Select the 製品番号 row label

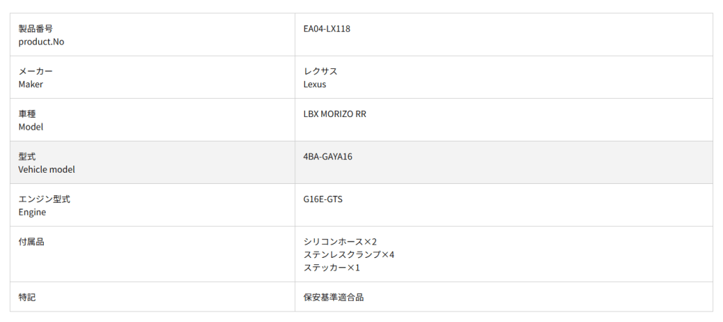pyautogui.click(x=35, y=29)
